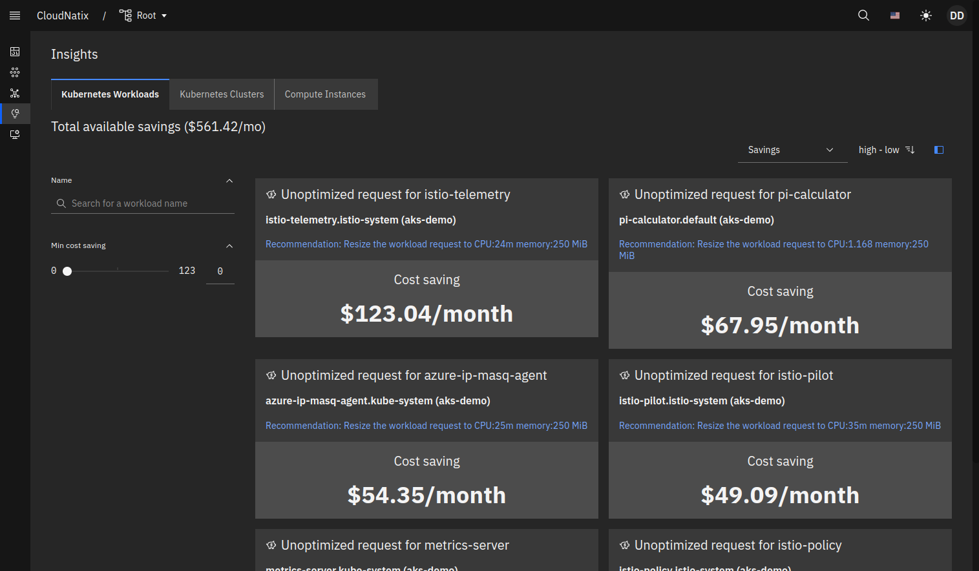
Task: Click the istio-telemetry resize recommendation link
Action: [x=426, y=244]
